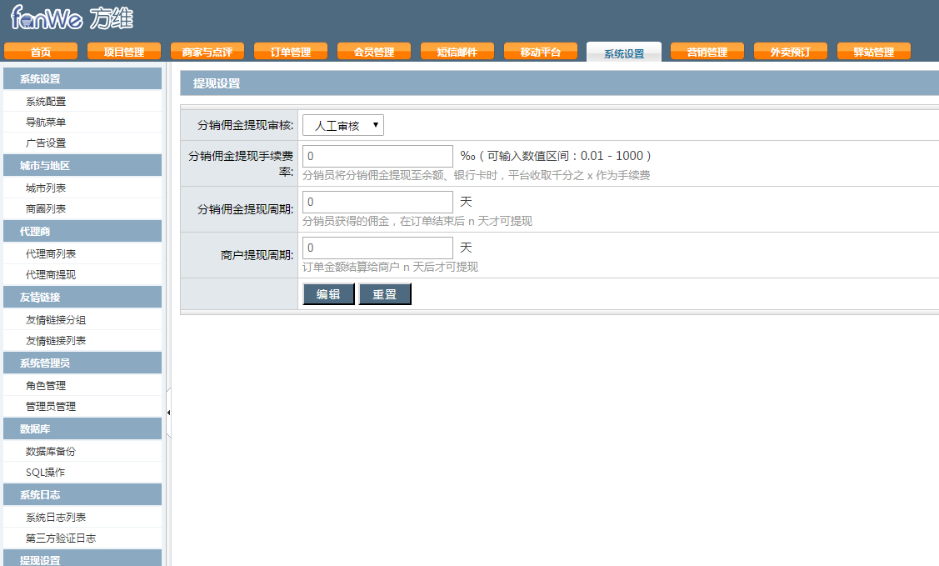Click the 分销佣金提现周期 input field

[x=377, y=202]
